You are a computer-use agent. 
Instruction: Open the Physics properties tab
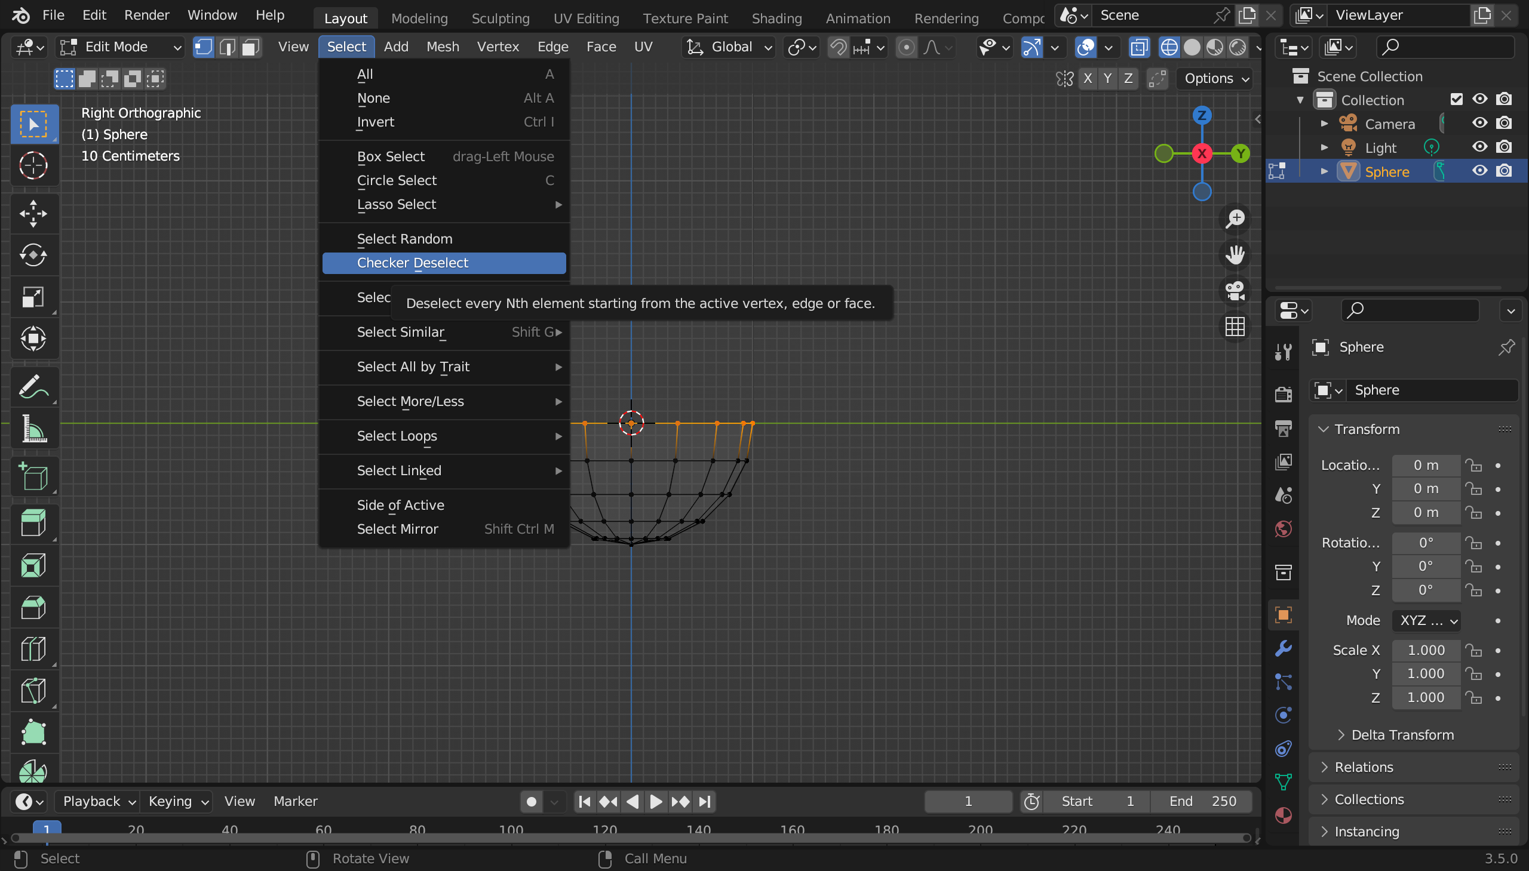click(1283, 715)
